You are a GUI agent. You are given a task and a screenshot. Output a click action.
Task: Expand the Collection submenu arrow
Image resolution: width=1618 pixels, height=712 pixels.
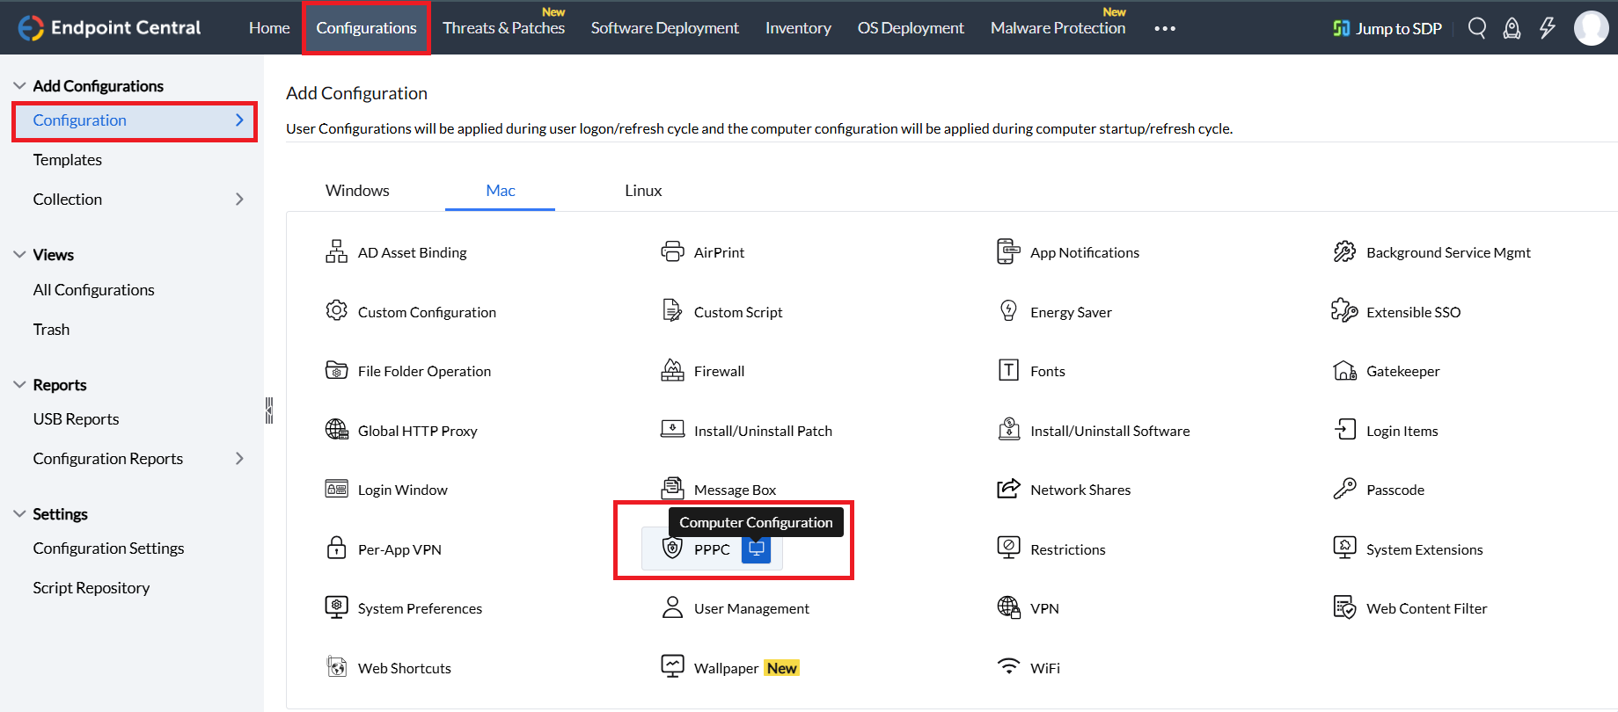tap(239, 200)
